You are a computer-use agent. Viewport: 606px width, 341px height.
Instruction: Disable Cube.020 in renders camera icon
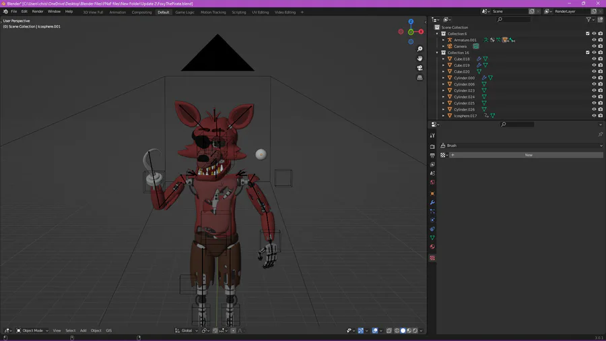point(600,71)
